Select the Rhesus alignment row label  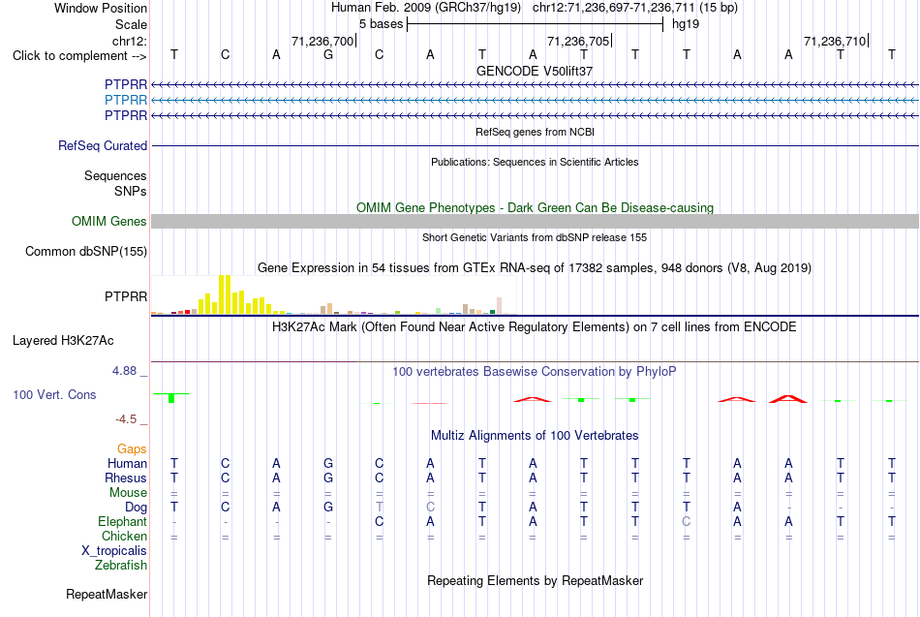[126, 478]
